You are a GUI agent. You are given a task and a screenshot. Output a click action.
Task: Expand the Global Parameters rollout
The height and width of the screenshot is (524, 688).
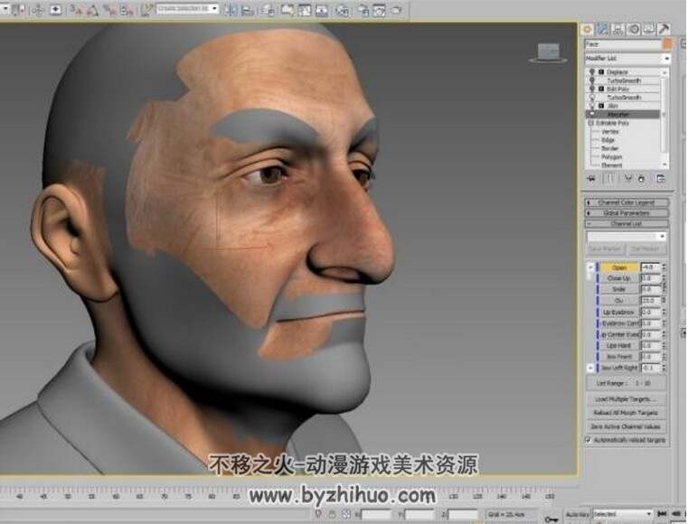[627, 213]
